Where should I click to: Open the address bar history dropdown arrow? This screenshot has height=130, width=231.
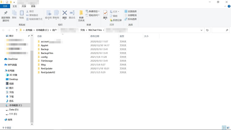click(202, 30)
